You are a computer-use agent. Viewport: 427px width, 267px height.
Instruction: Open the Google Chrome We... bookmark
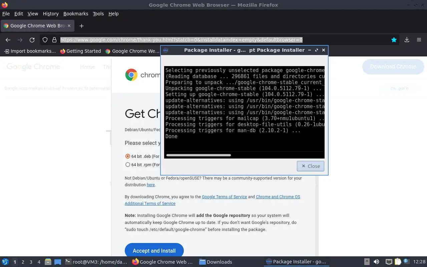pos(132,51)
